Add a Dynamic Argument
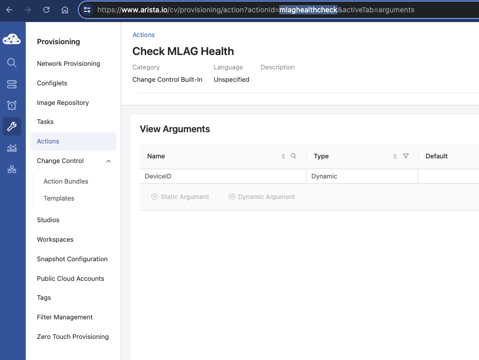The image size is (479, 360). click(x=262, y=197)
